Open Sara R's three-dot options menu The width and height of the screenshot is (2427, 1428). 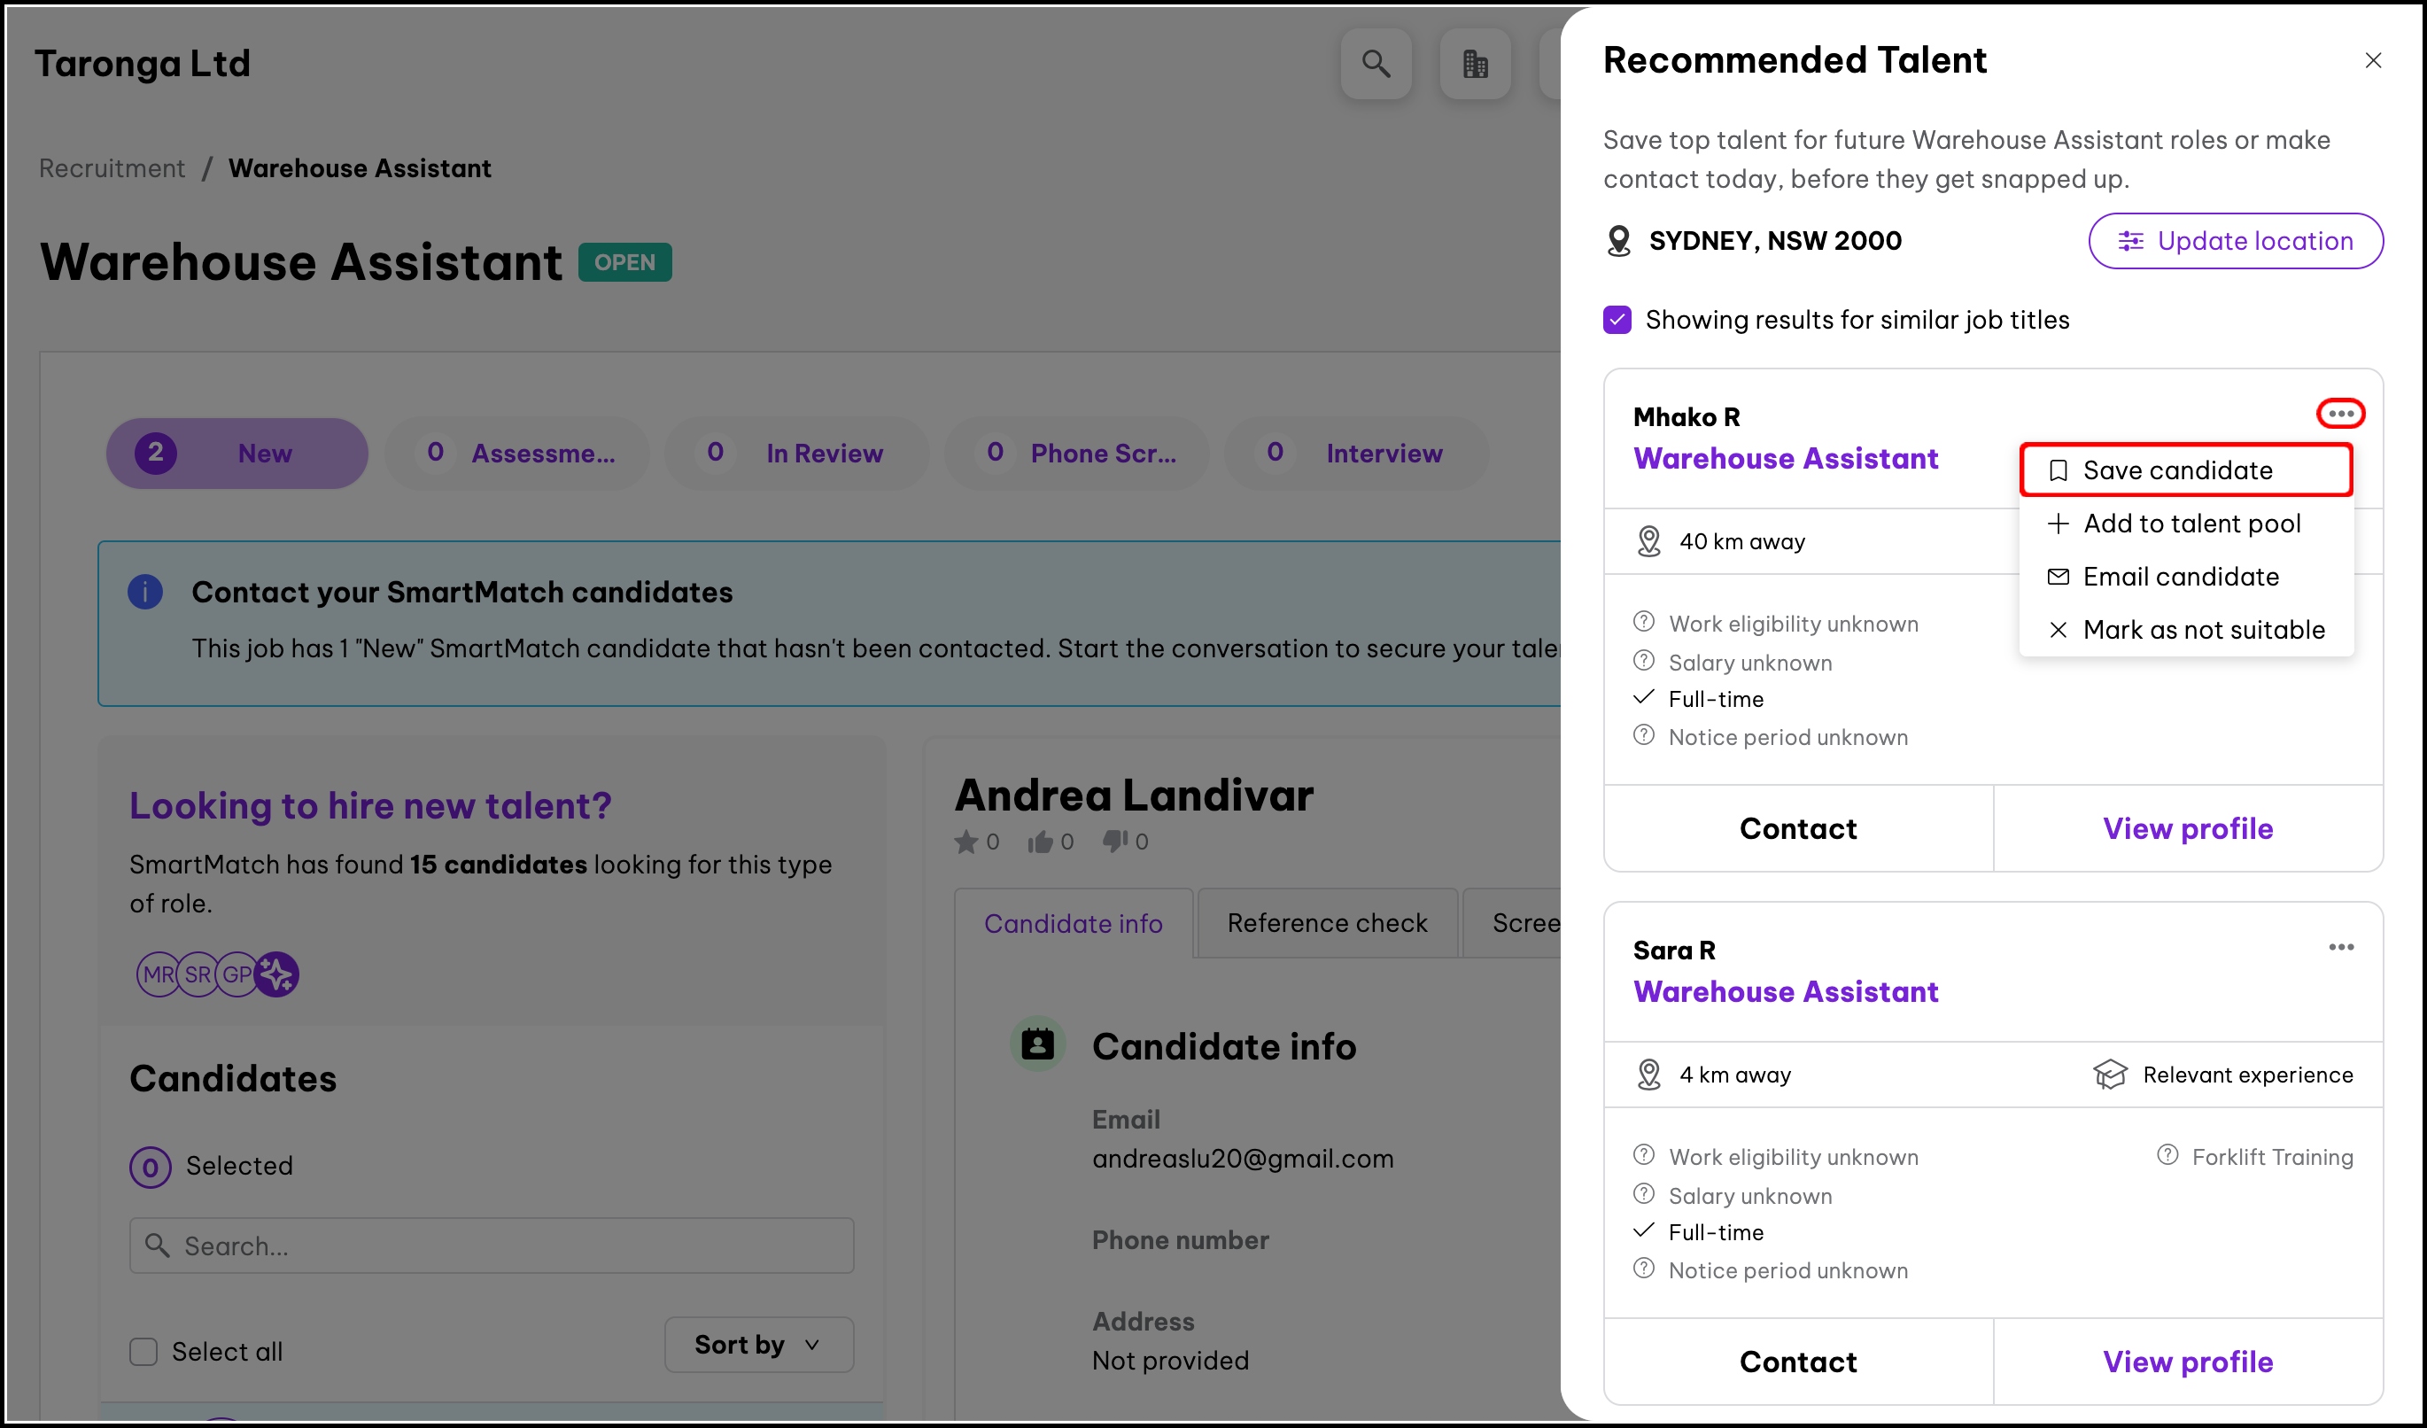point(2340,948)
